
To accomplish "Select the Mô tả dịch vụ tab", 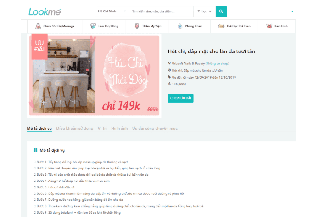I will [x=39, y=128].
